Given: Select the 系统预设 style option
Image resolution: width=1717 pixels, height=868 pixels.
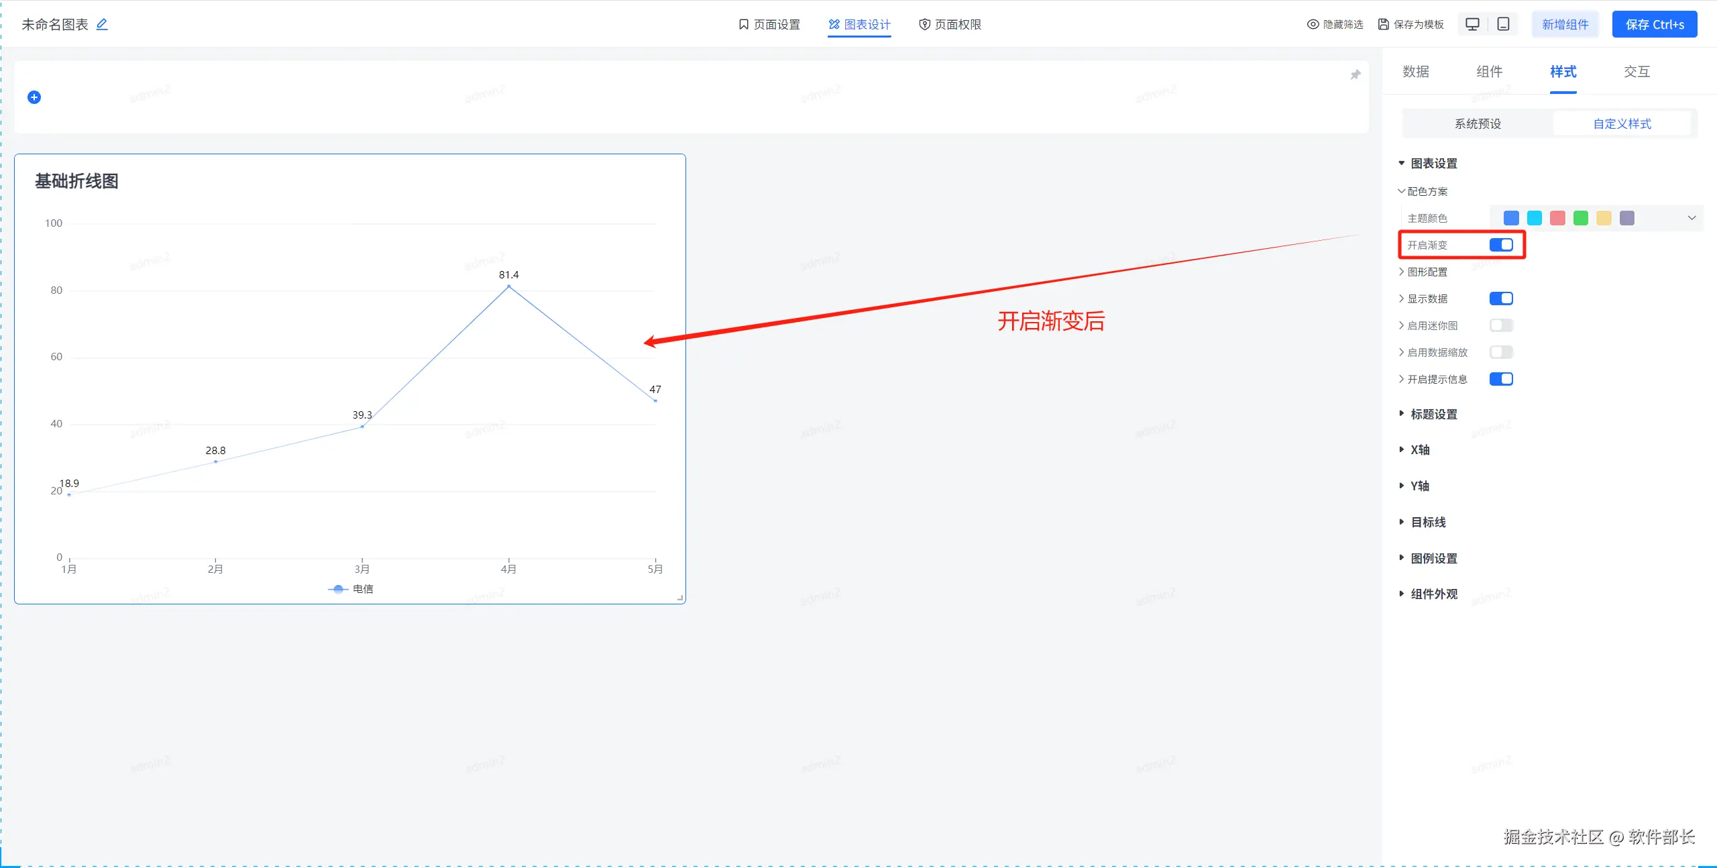Looking at the screenshot, I should point(1478,123).
